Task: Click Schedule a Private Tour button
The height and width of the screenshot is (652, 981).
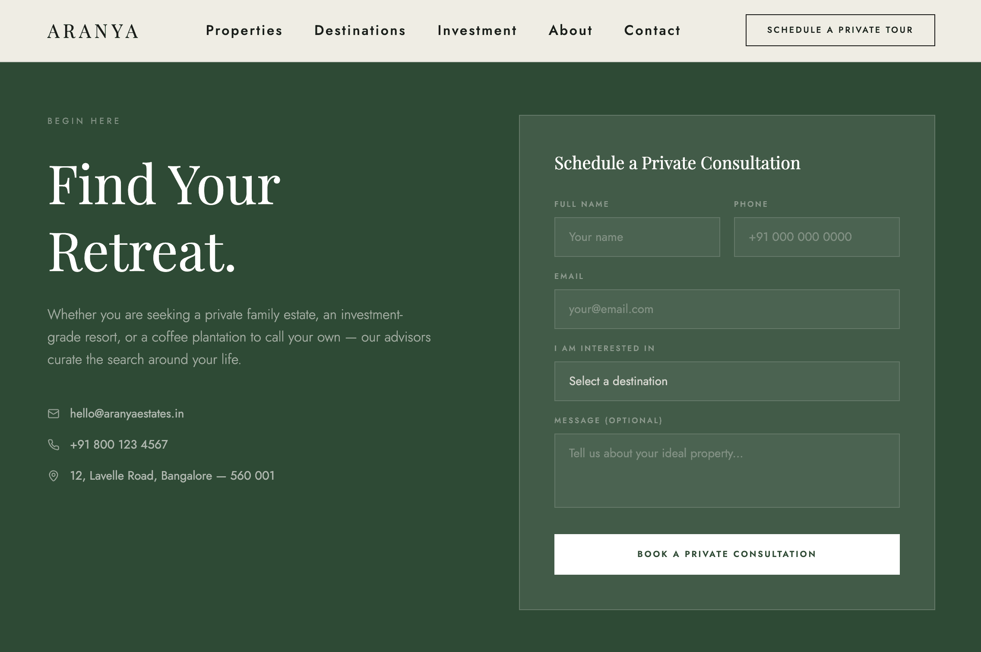Action: click(840, 30)
